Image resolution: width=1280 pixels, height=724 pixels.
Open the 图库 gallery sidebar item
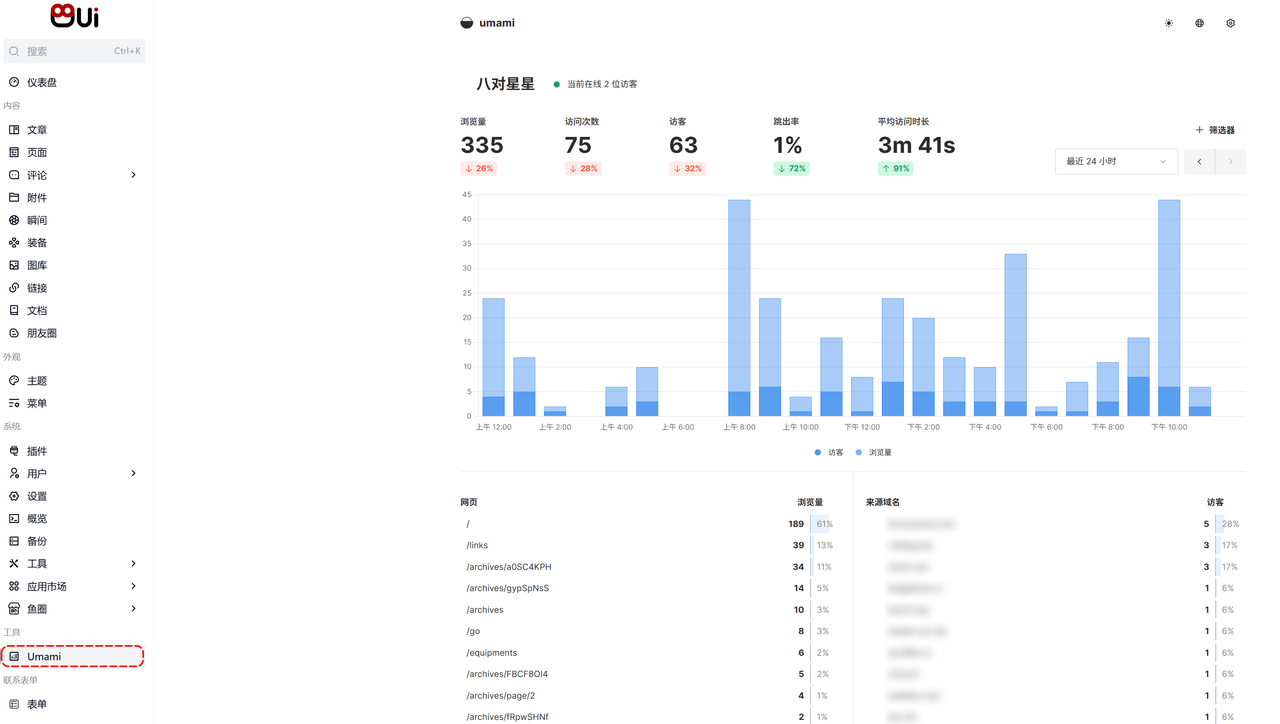point(37,265)
